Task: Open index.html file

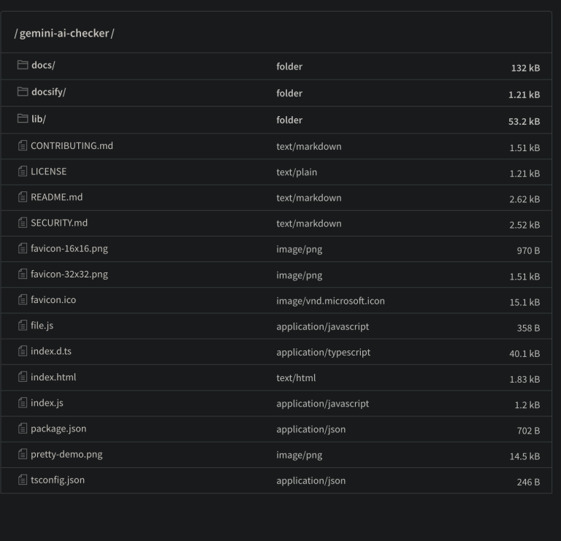Action: click(53, 377)
